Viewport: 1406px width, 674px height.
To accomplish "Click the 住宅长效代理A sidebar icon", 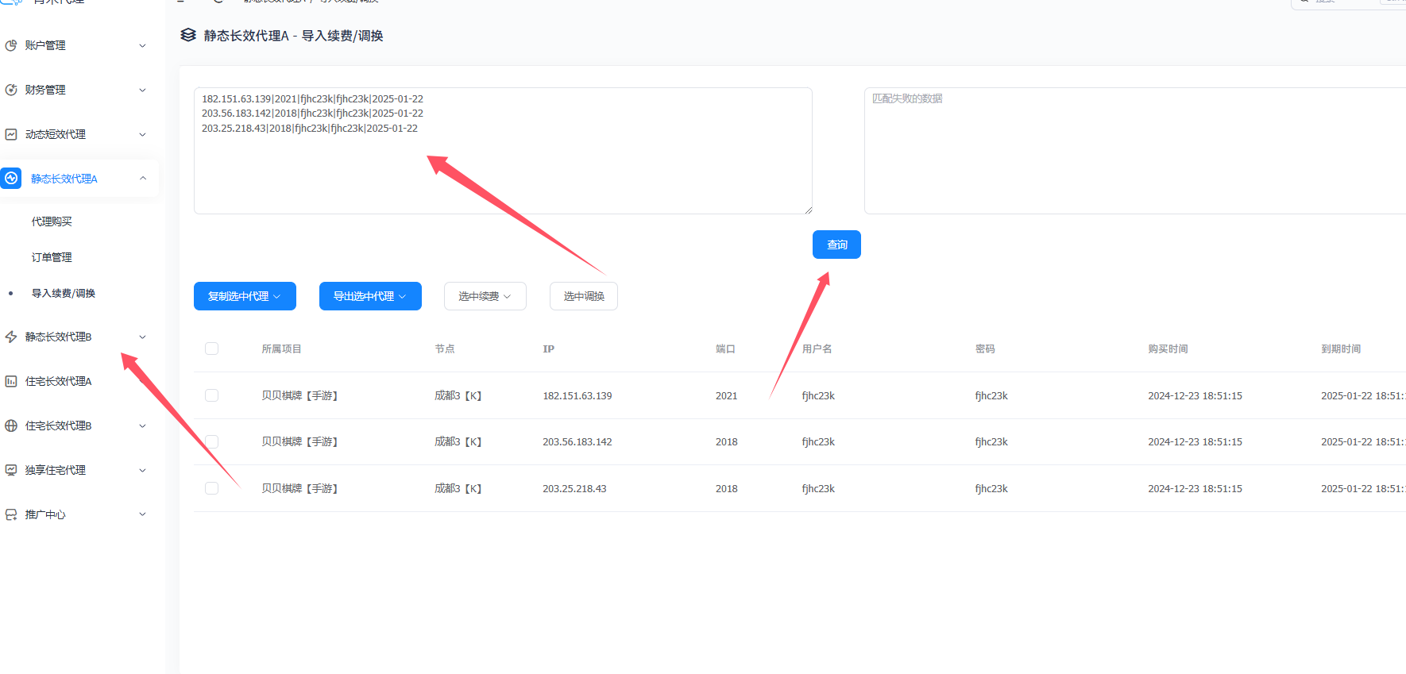I will (x=11, y=382).
